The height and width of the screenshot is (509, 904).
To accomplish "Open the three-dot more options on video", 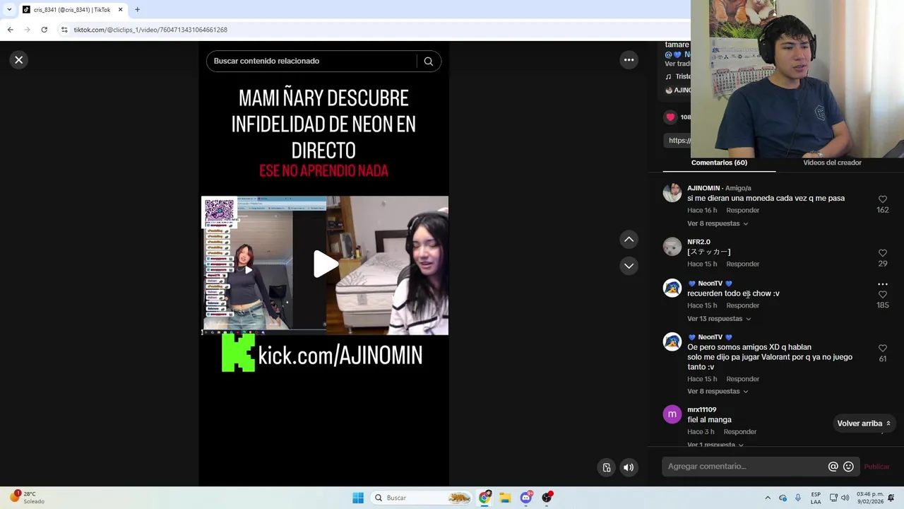I will [x=629, y=60].
